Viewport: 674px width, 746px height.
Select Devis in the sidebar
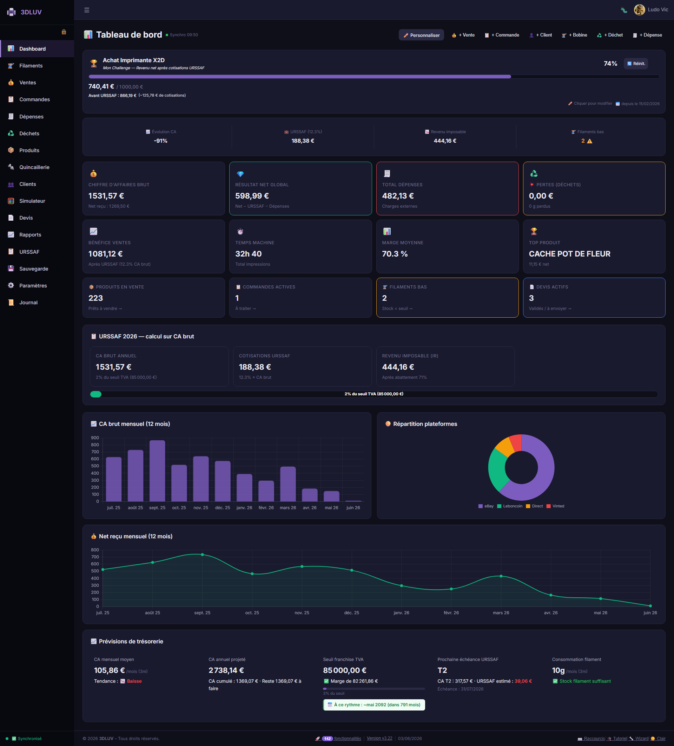click(37, 218)
